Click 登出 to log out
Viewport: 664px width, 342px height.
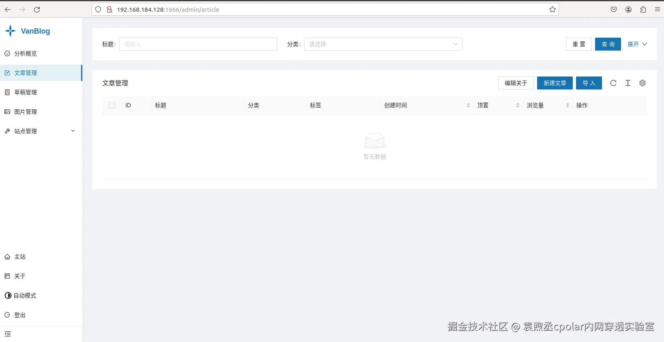(41, 315)
